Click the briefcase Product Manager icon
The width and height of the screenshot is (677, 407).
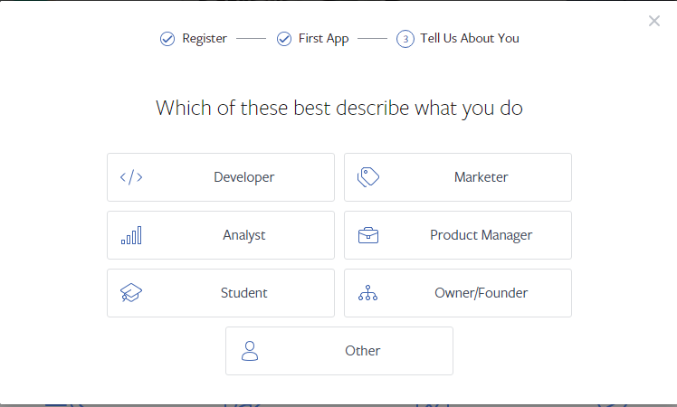coord(368,235)
